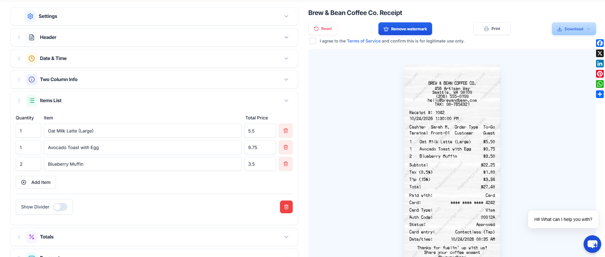Expand the Totals section
This screenshot has height=257, width=605.
(x=286, y=237)
